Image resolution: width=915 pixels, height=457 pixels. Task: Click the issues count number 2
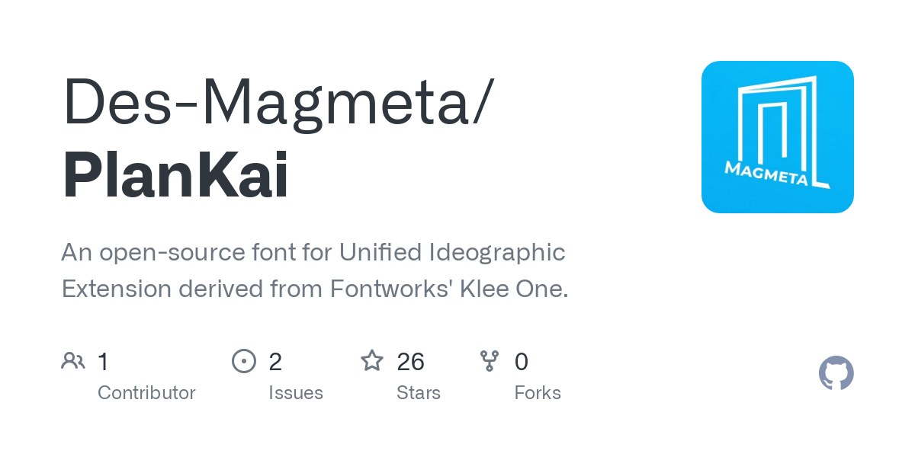275,362
